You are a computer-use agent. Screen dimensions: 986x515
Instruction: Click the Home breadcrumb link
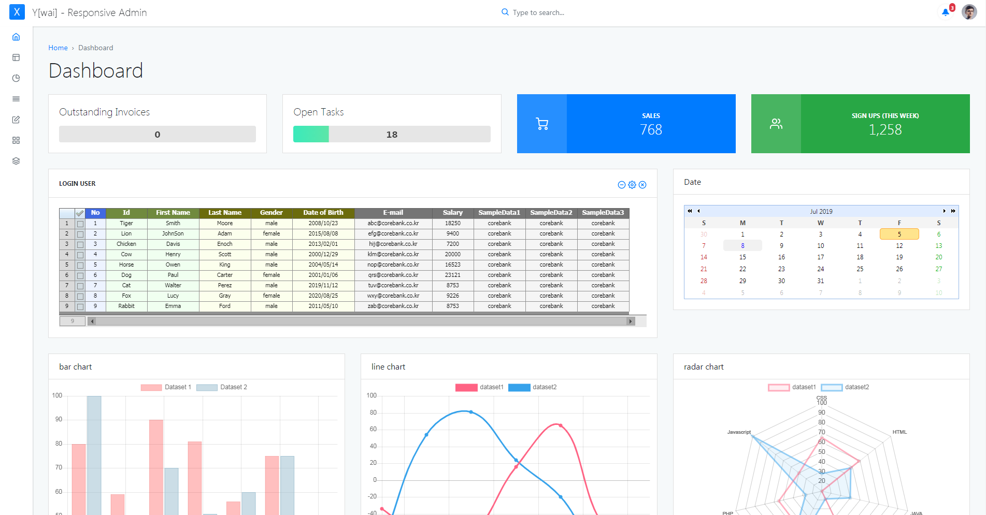(x=58, y=48)
